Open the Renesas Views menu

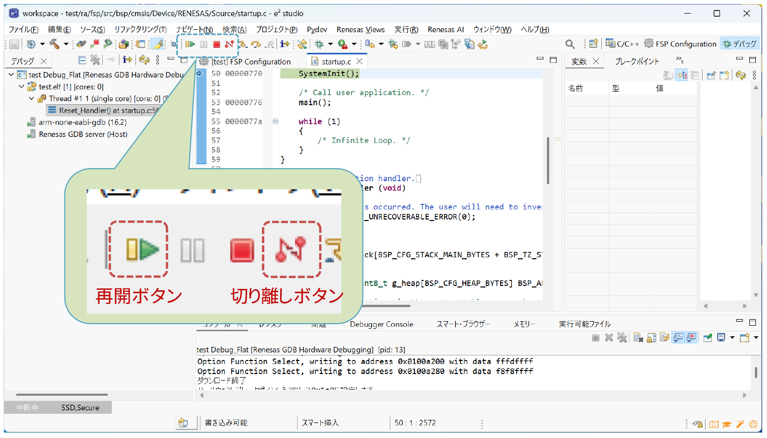coord(360,30)
